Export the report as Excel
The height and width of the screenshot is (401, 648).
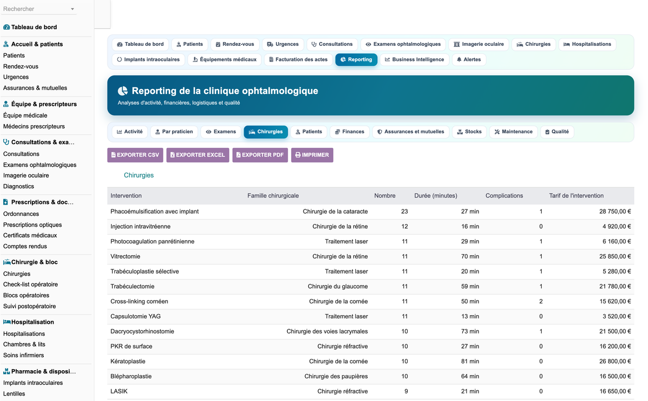[x=198, y=155]
